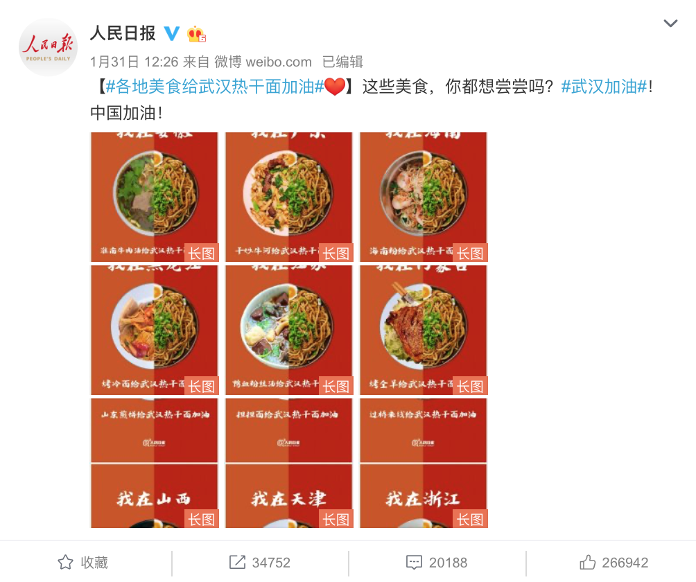Open the 烤冷面 image thumbnail
This screenshot has width=696, height=582.
tap(155, 330)
